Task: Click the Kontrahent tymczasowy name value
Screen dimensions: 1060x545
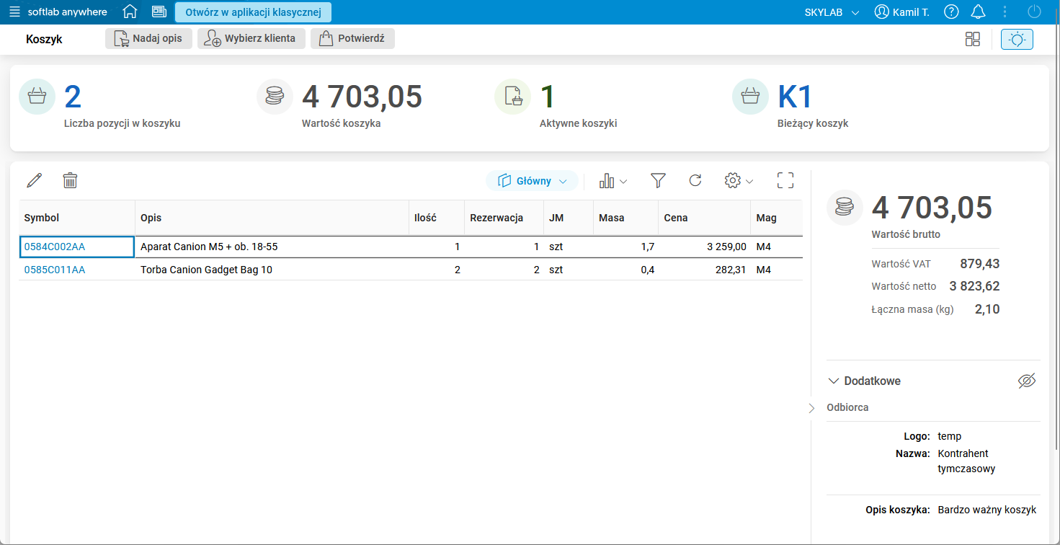Action: pyautogui.click(x=966, y=461)
